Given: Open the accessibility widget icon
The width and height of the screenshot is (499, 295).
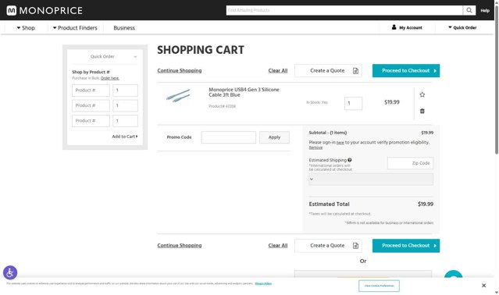Looking at the screenshot, I should 10,272.
